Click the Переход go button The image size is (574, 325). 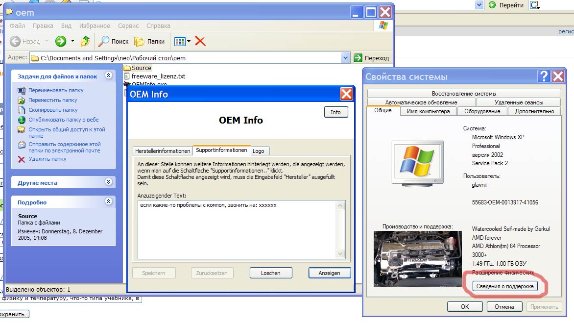tap(371, 58)
